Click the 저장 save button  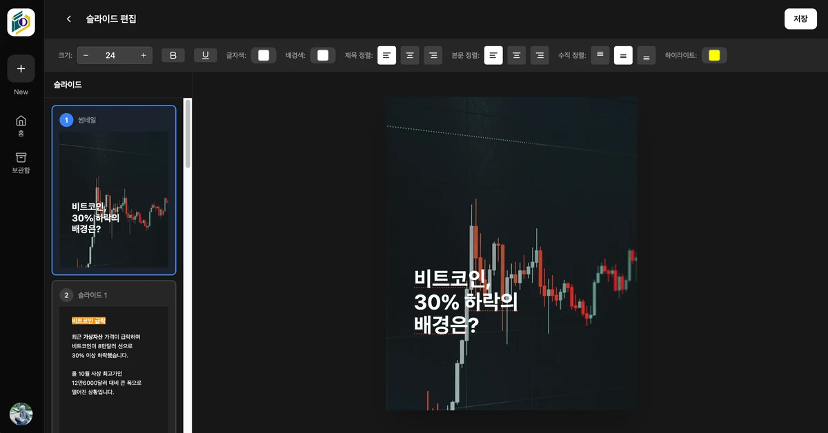[x=800, y=19]
